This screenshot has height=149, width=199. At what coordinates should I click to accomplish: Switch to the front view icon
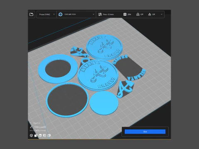tap(36, 135)
